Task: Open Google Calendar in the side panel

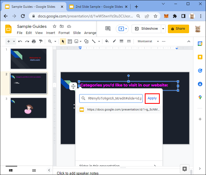Action: (200, 44)
